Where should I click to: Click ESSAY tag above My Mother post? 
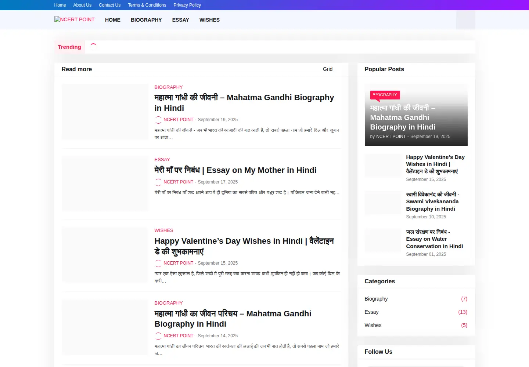point(162,160)
